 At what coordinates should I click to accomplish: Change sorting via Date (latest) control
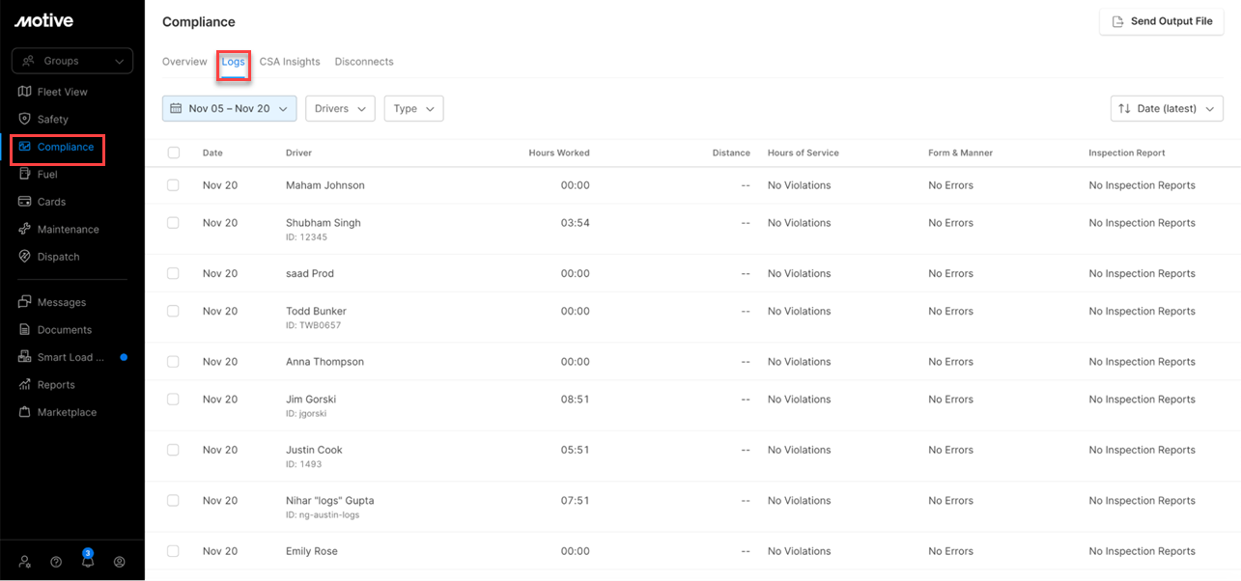(x=1166, y=108)
